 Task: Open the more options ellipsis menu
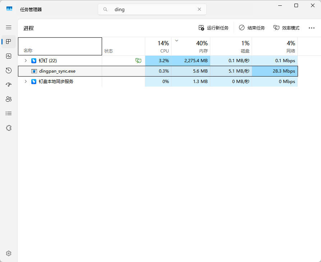click(312, 28)
